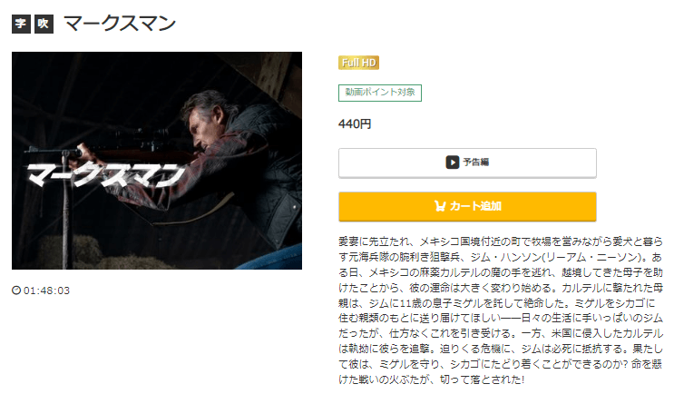Viewport: 674px width, 394px height.
Task: Click final description line 切って落とされた
Action: (431, 379)
